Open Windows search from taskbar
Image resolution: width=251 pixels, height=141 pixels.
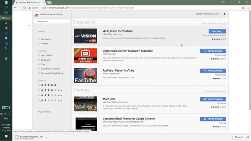pos(6,7)
